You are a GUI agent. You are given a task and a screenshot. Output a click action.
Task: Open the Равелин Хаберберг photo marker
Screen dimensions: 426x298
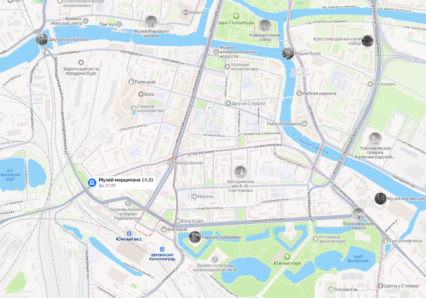[x=195, y=237]
